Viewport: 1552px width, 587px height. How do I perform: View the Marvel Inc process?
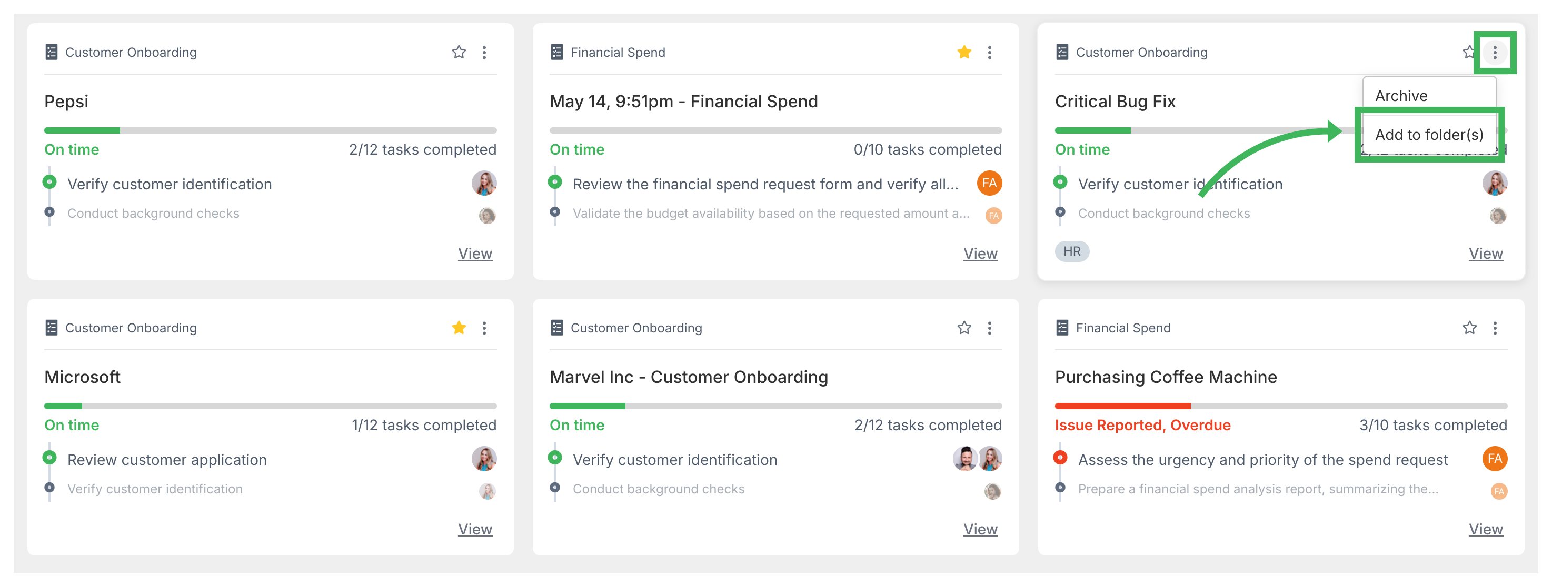tap(980, 529)
